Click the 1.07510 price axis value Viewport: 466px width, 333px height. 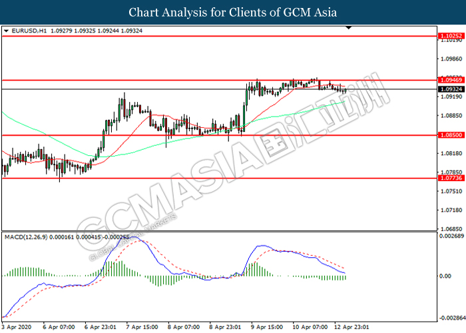(x=451, y=191)
